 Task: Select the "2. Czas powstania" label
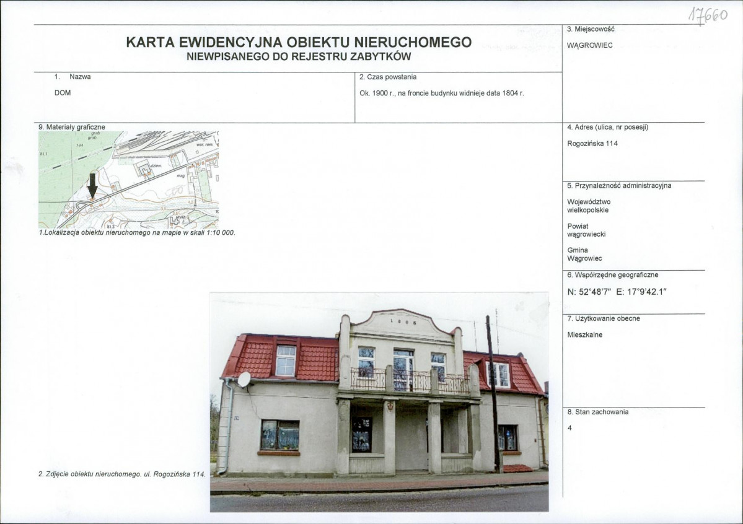click(x=388, y=77)
